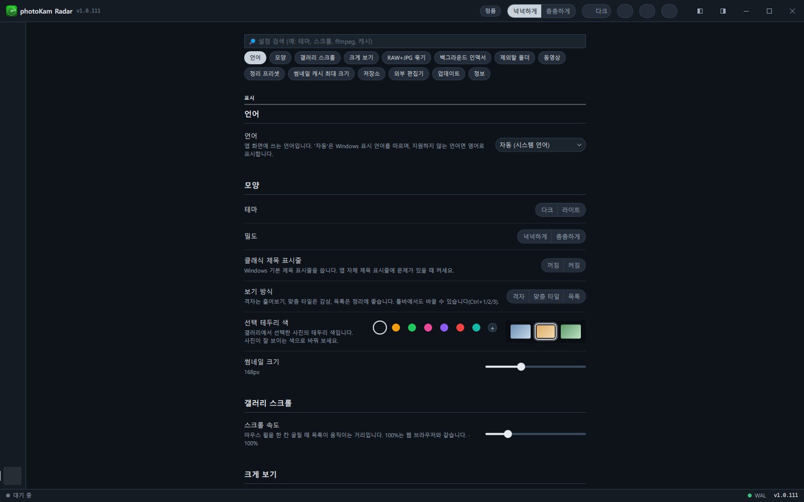Jump to 갤러리 스크롤 settings chip
804x502 pixels.
tap(318, 58)
